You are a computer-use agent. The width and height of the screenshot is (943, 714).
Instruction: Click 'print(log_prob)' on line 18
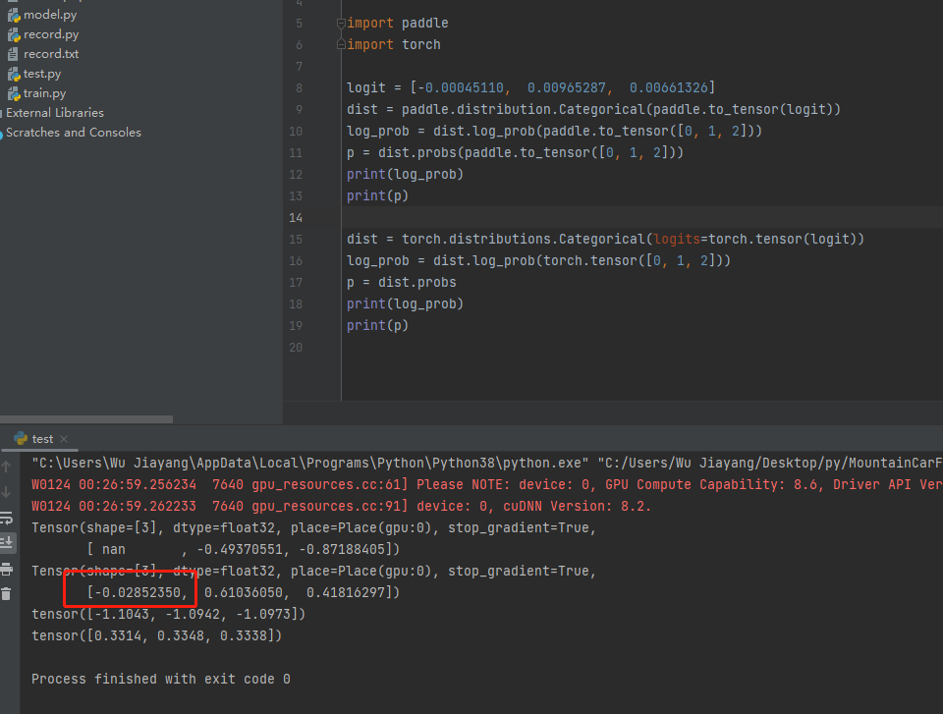point(406,304)
